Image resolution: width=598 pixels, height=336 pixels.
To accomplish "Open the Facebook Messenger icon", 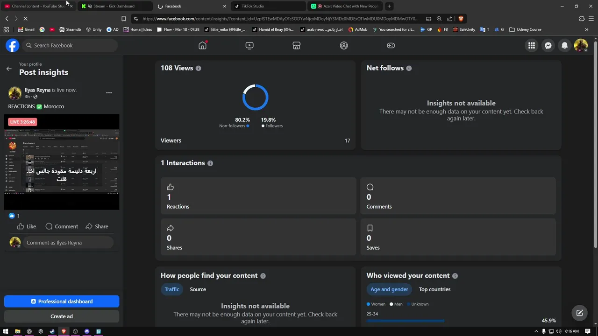I will click(548, 45).
